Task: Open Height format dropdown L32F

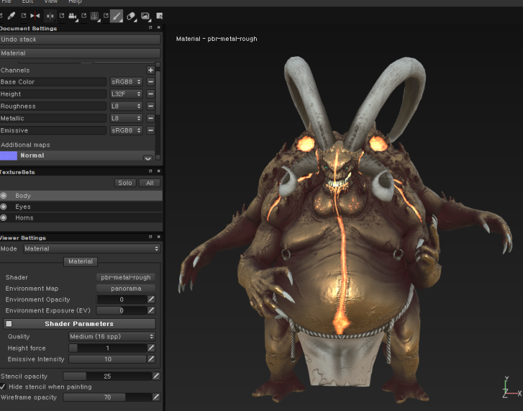Action: tap(126, 94)
